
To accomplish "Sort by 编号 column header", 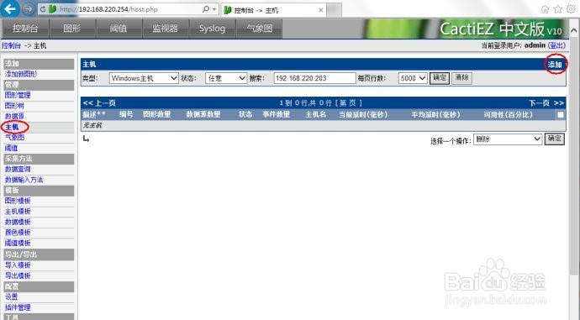I will tap(126, 114).
